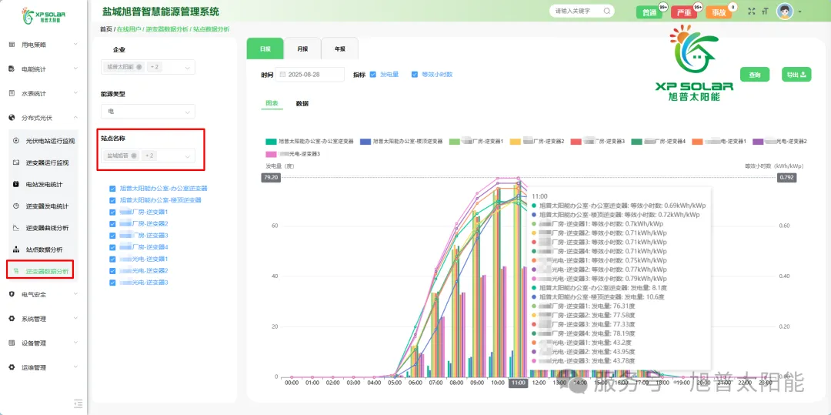Click the 站点数据分析 sidebar icon
831x415 pixels.
click(17, 249)
